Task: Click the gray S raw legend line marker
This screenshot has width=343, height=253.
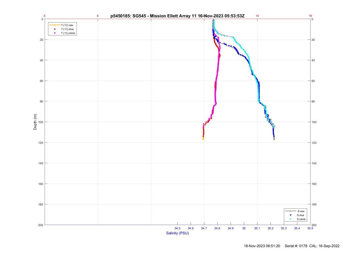Action: tap(290, 211)
